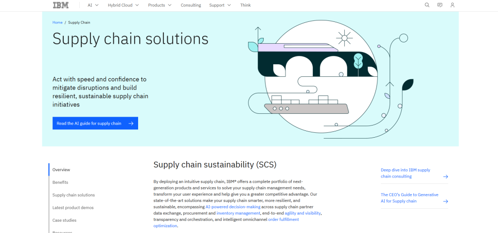Click arrow beside IBM supply chain consulting

(445, 177)
